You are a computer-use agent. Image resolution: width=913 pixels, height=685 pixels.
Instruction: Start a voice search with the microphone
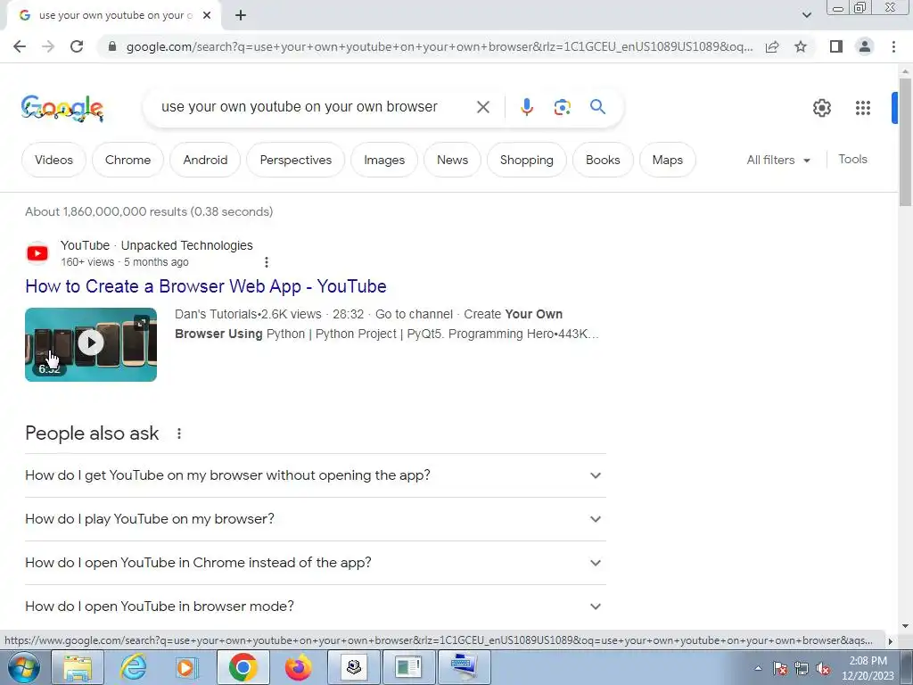point(526,107)
